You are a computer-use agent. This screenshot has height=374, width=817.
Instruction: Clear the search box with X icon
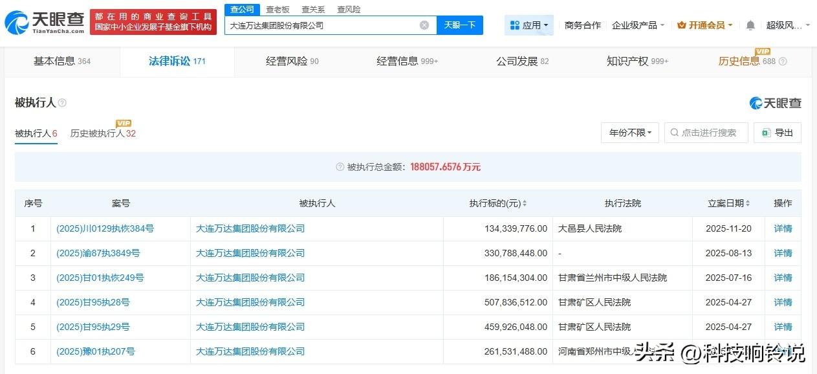point(424,25)
